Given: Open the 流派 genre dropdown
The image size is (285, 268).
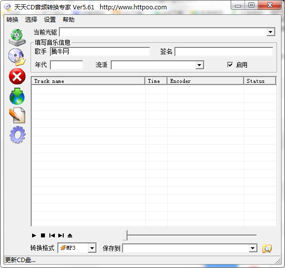Looking at the screenshot, I should [200, 65].
